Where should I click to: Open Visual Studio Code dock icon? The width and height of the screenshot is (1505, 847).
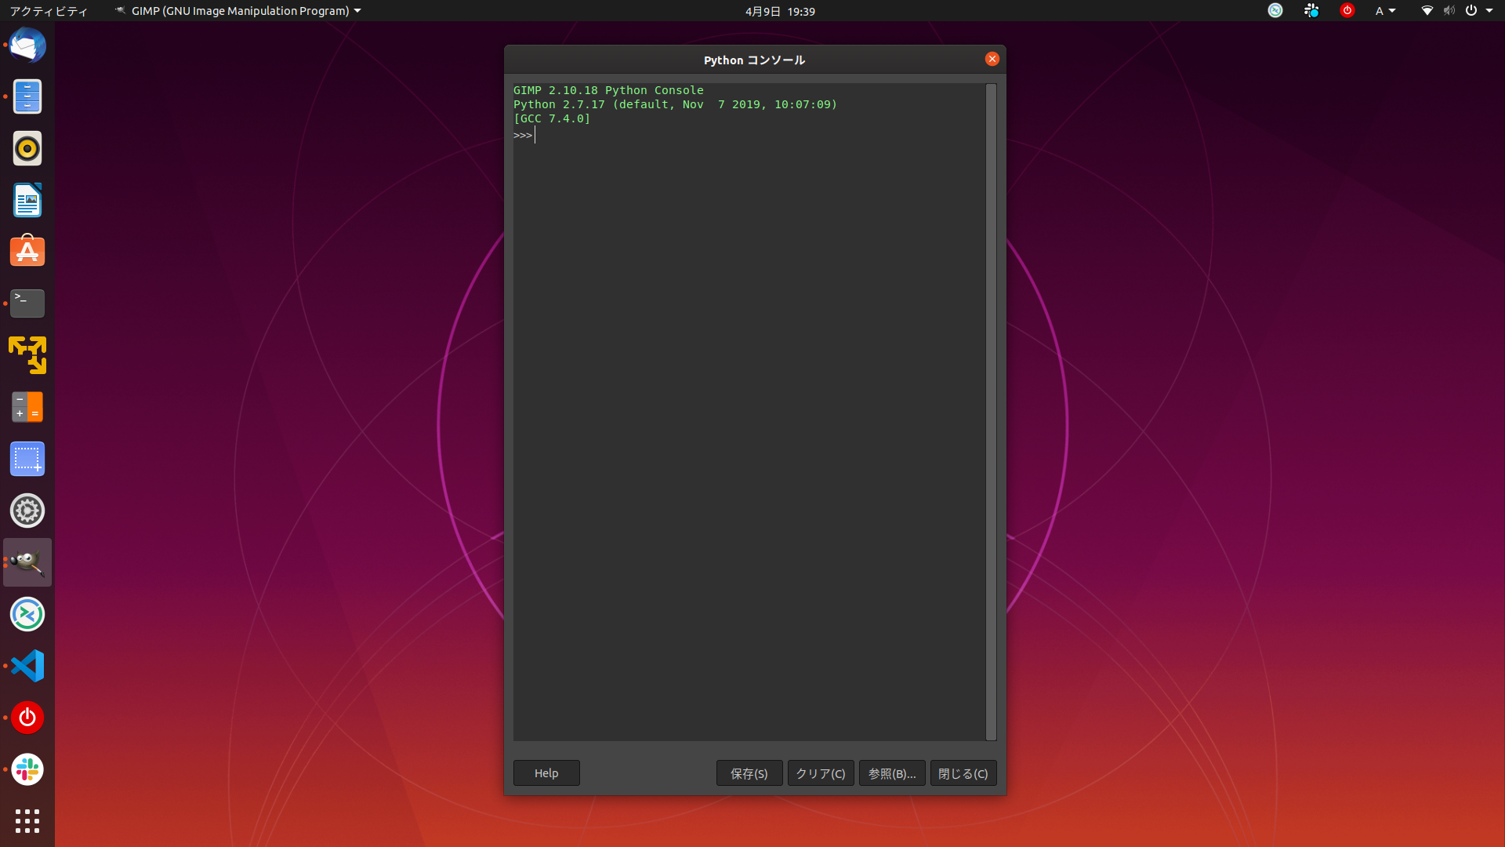pyautogui.click(x=27, y=666)
